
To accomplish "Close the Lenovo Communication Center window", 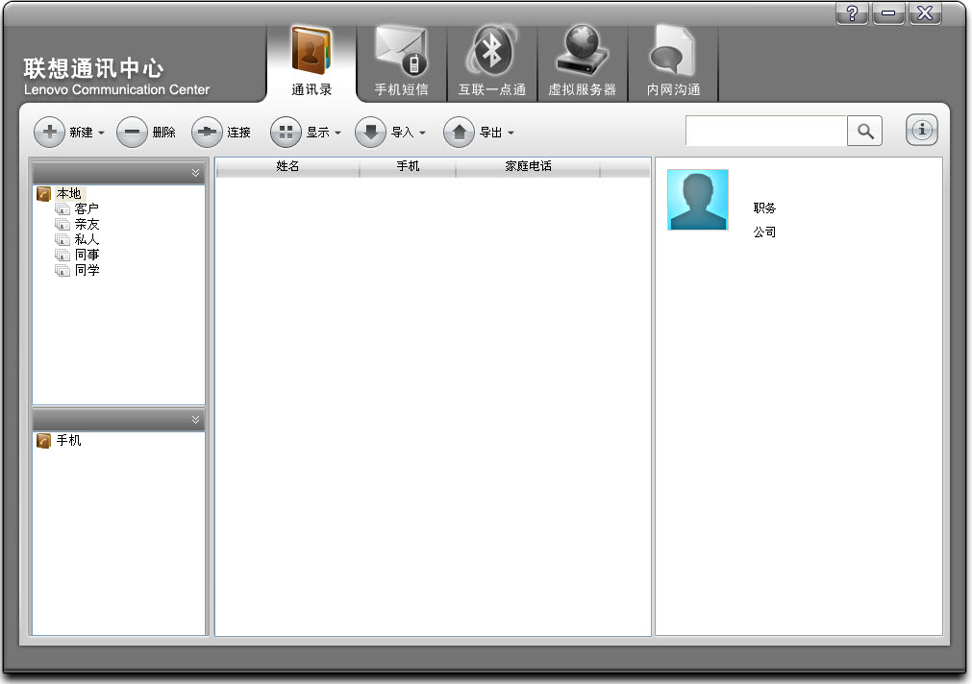I will point(925,13).
